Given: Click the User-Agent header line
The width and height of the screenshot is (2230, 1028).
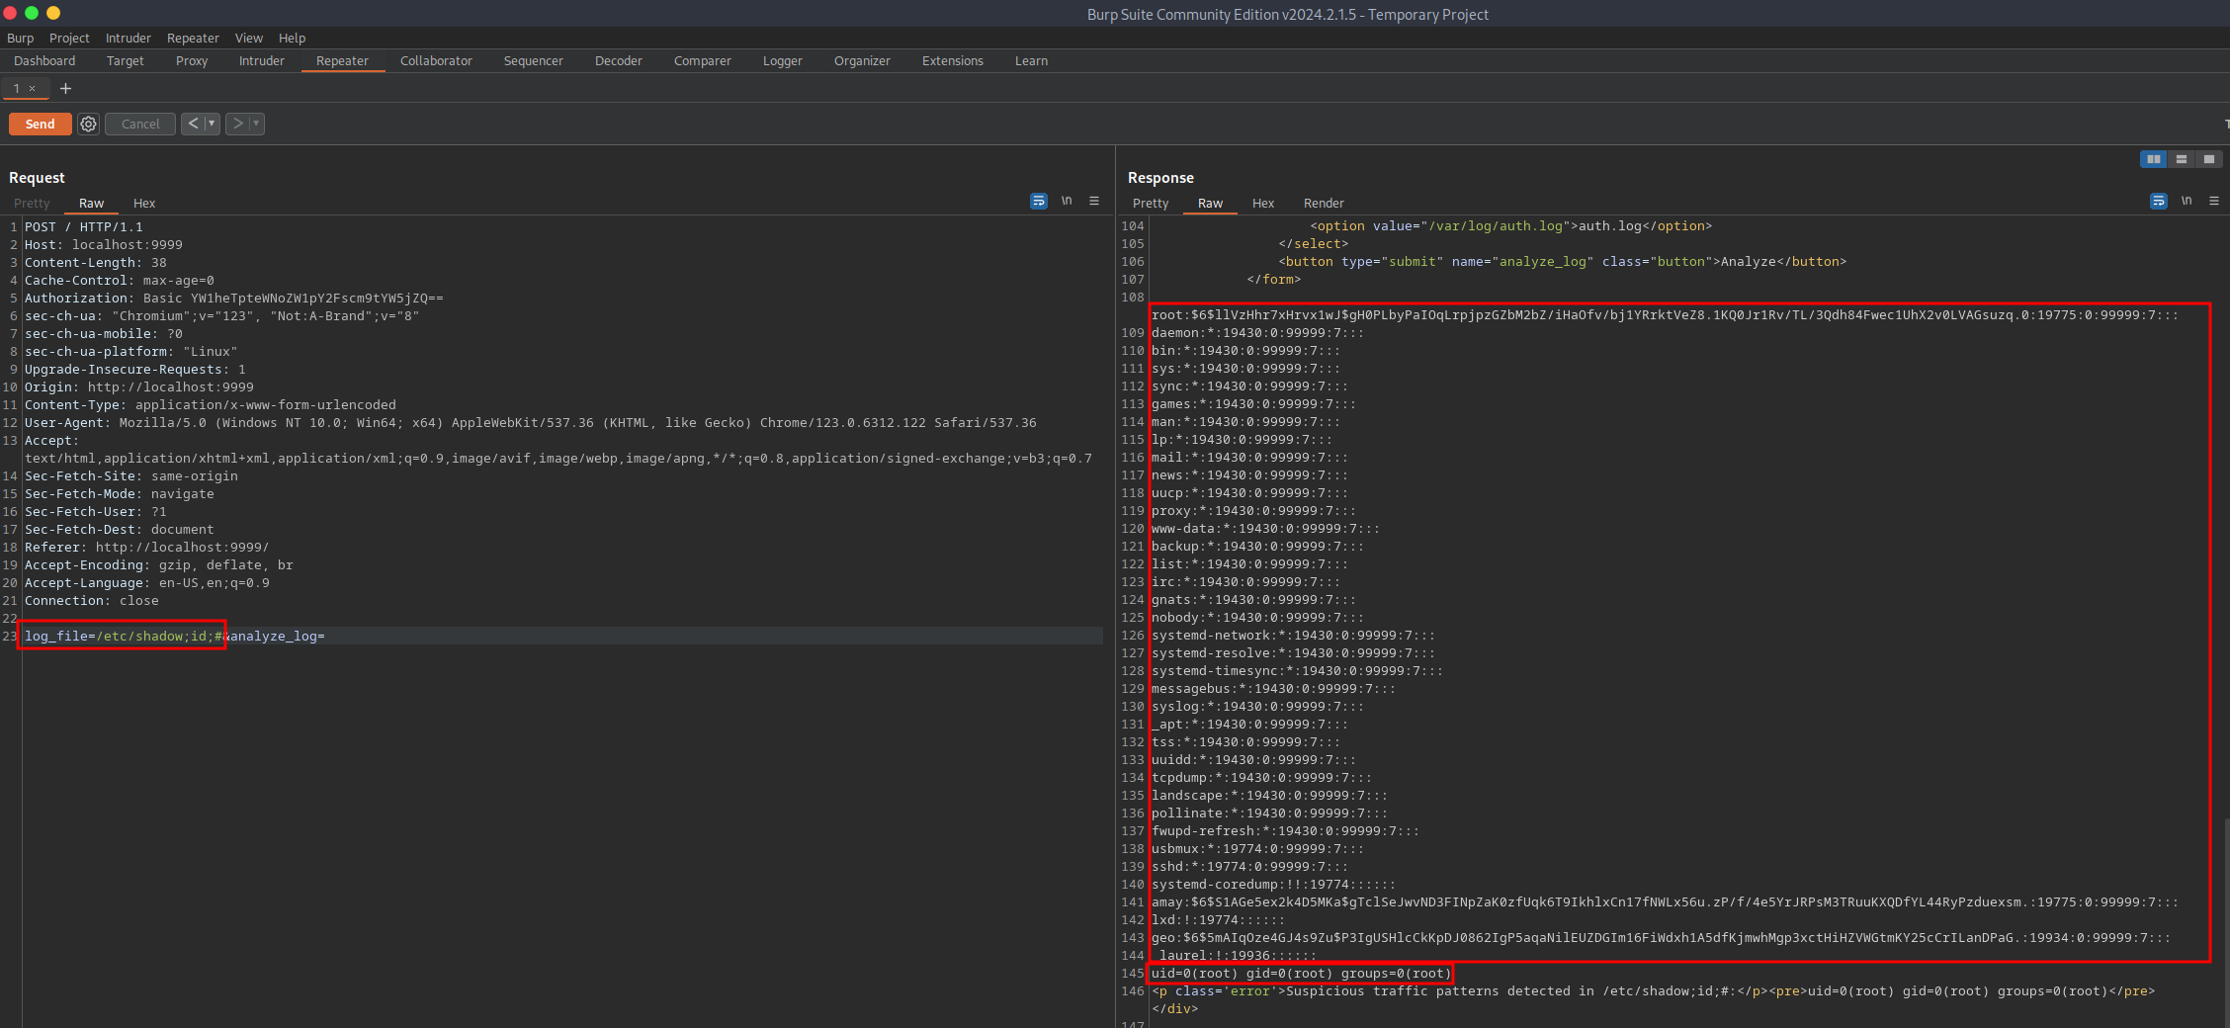Looking at the screenshot, I should [531, 422].
